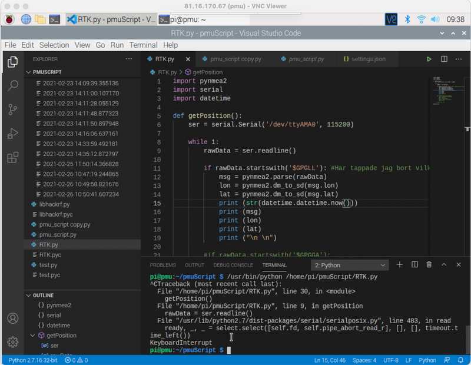
Task: Click the Run Python File play icon
Action: [429, 59]
